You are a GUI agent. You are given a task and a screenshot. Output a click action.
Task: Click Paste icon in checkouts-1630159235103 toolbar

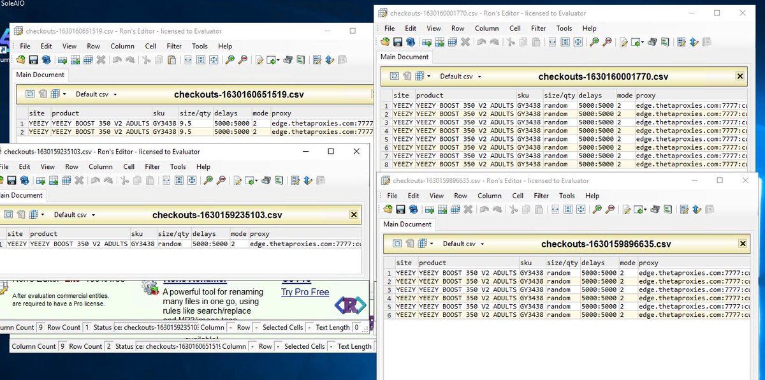(x=149, y=180)
